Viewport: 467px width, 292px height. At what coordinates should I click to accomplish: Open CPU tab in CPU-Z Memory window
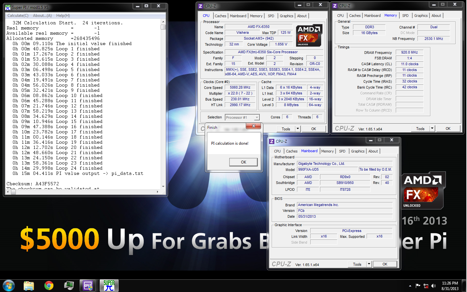point(341,16)
